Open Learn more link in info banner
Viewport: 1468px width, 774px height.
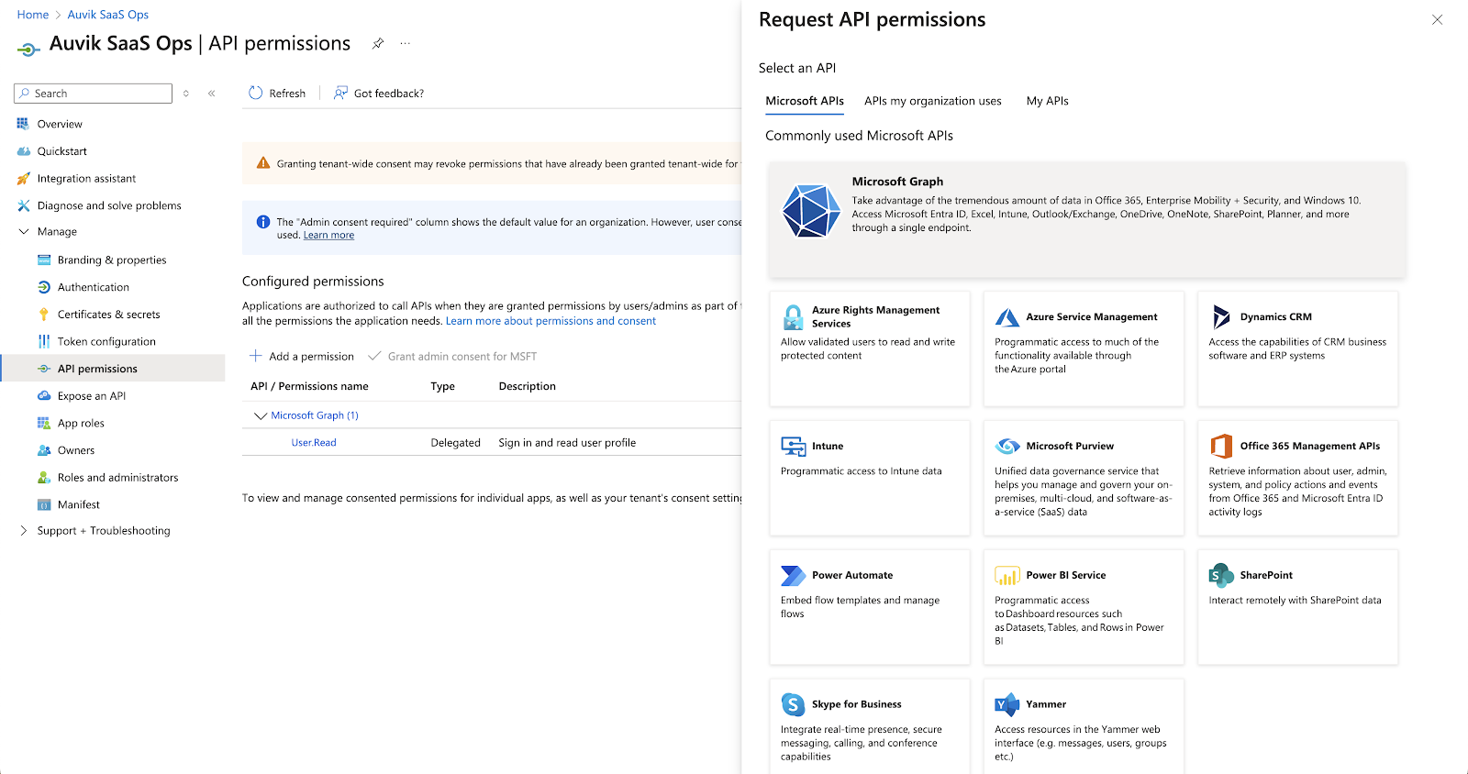coord(328,236)
